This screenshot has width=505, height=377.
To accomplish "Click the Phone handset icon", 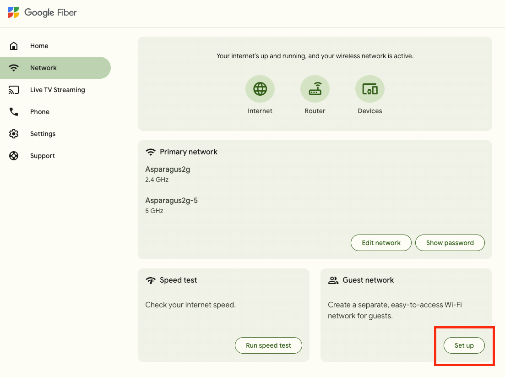I will point(14,112).
